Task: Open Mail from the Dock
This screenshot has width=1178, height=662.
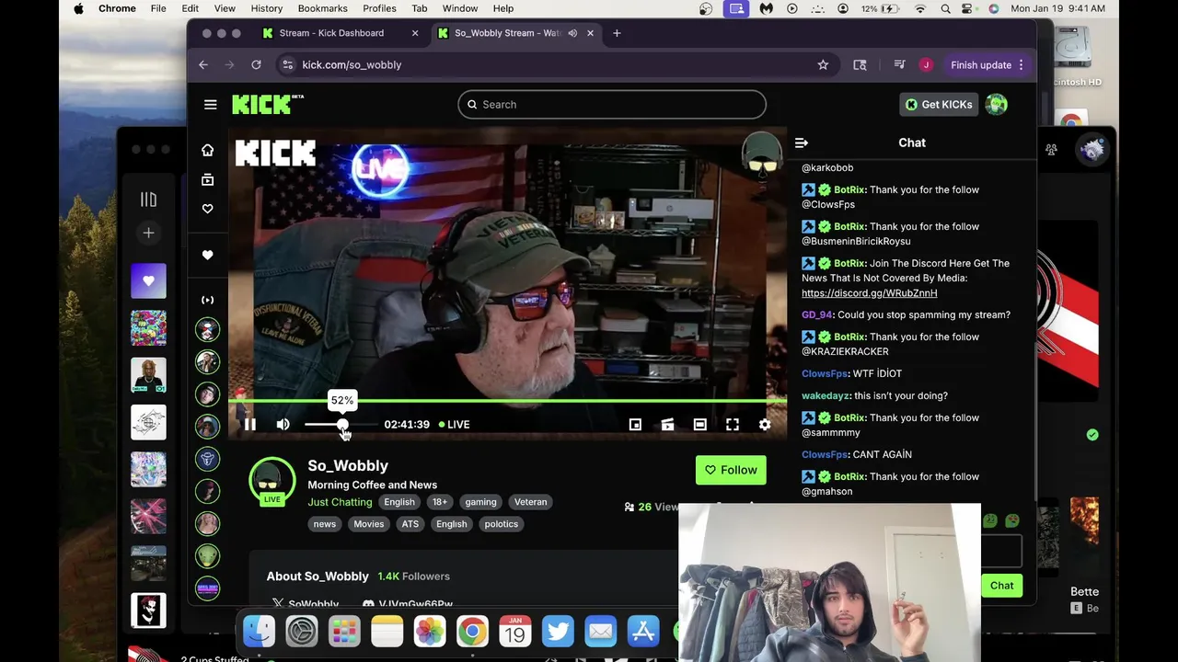Action: (600, 632)
